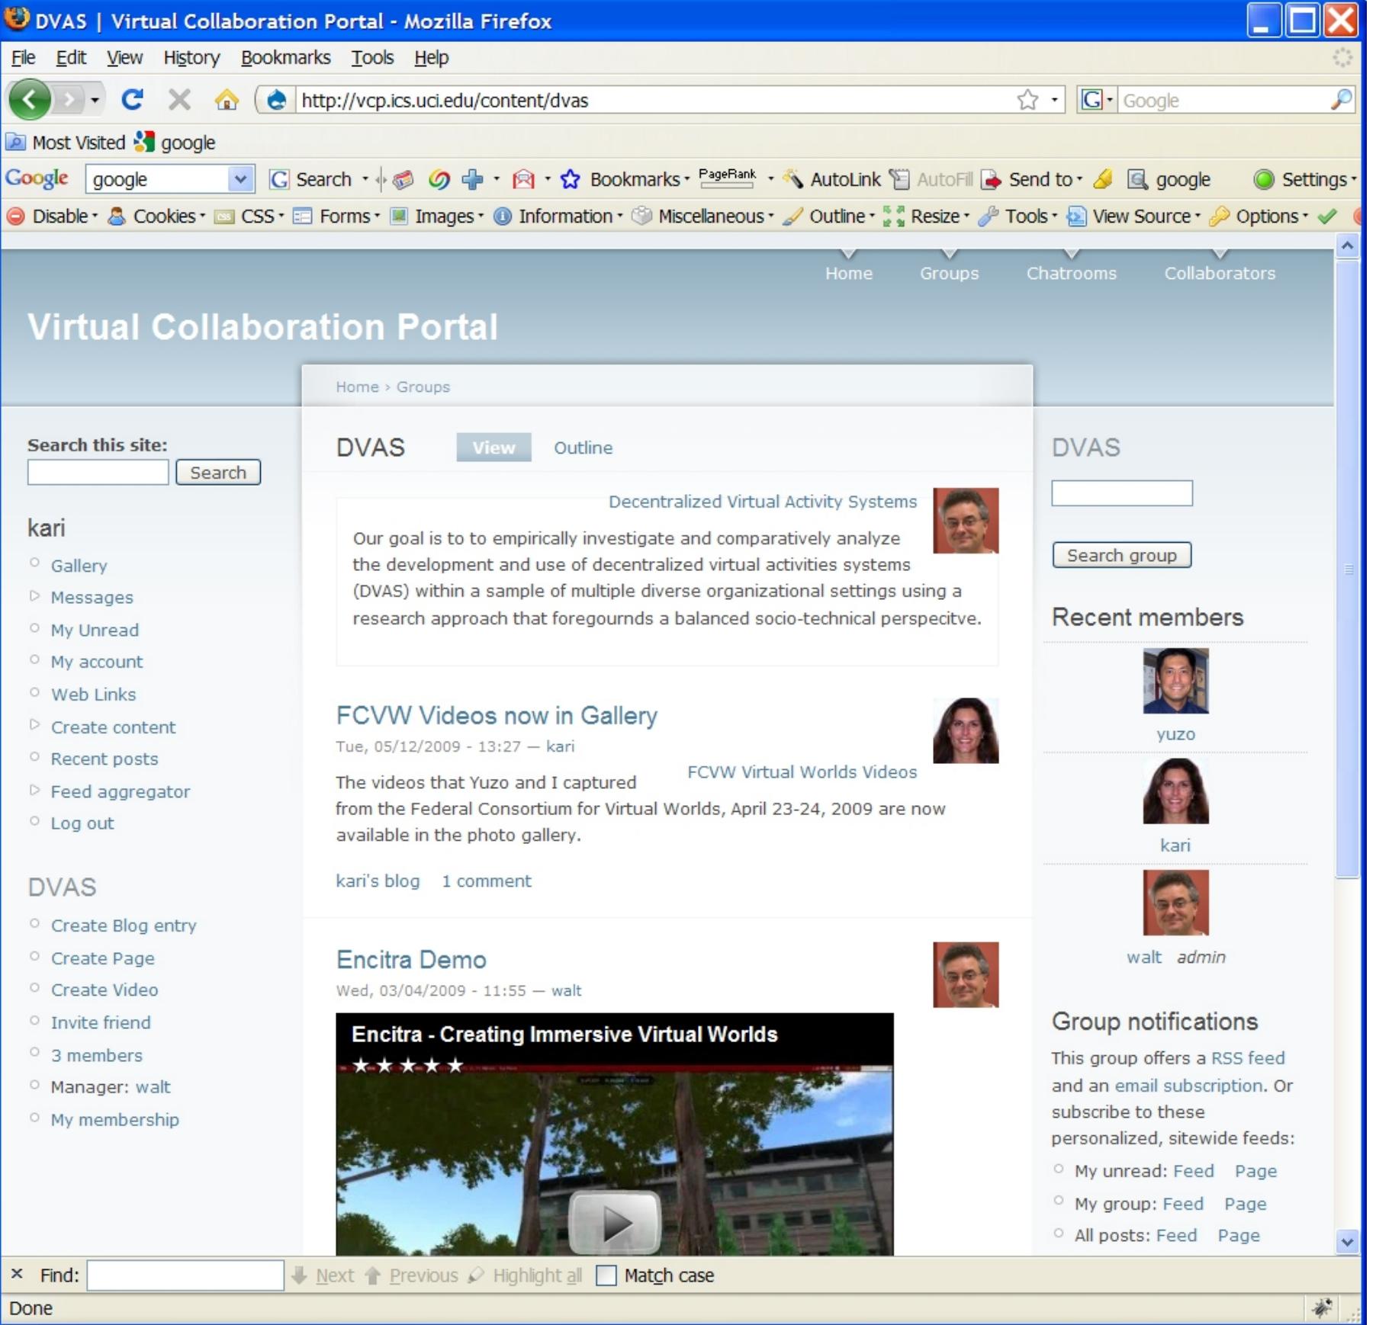Open the Forms menu in developer toolbar
The width and height of the screenshot is (1376, 1325).
point(336,217)
